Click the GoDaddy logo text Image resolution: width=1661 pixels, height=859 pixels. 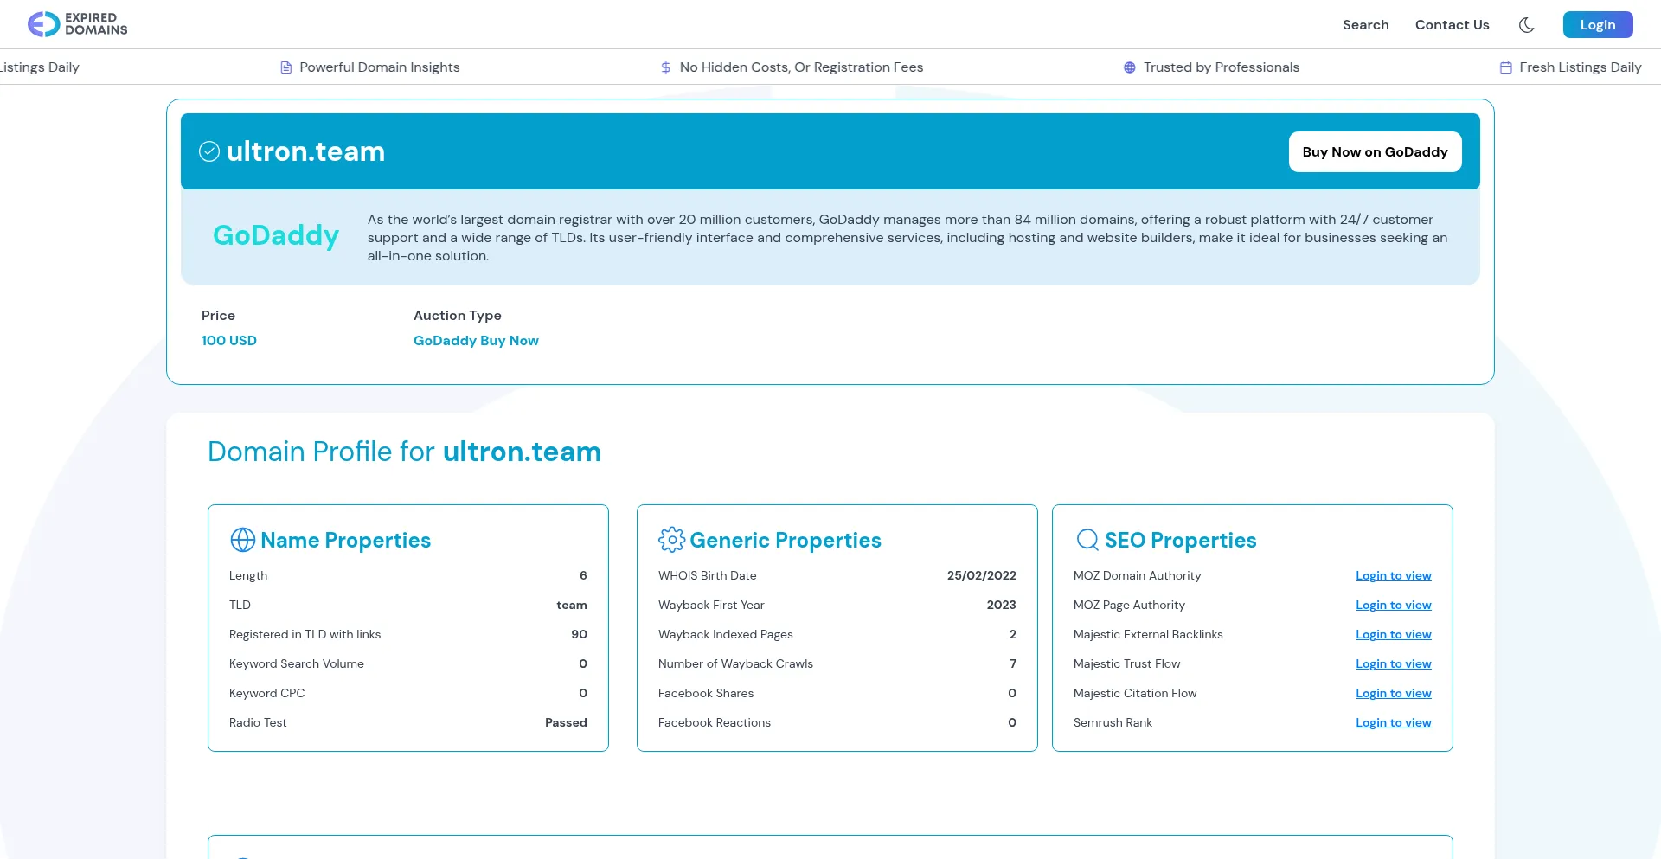(x=276, y=235)
